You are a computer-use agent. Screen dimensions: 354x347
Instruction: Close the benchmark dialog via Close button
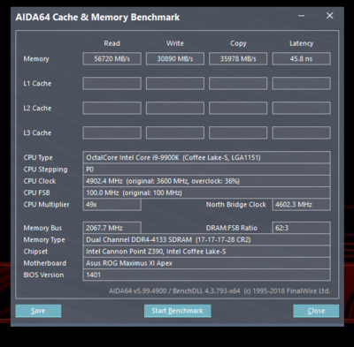316,311
